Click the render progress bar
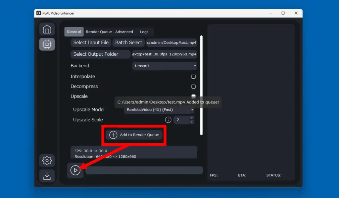The image size is (339, 198). tap(144, 170)
